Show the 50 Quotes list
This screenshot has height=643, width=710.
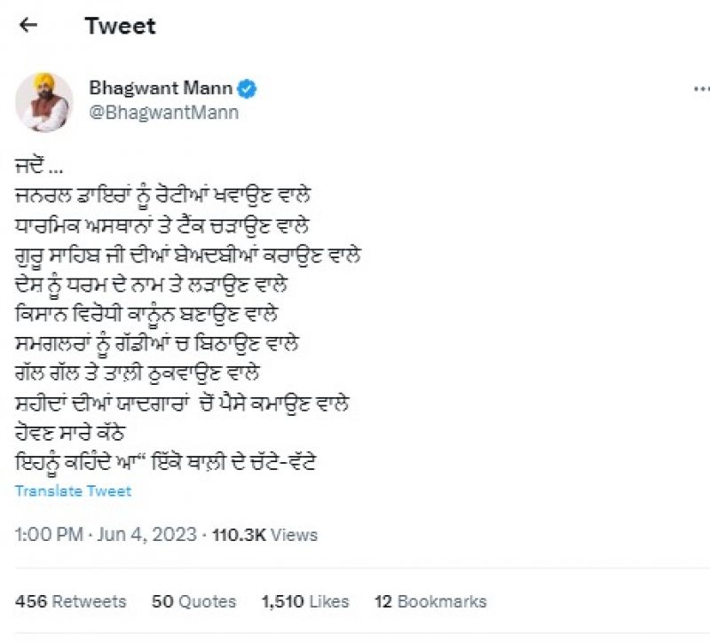pyautogui.click(x=193, y=601)
